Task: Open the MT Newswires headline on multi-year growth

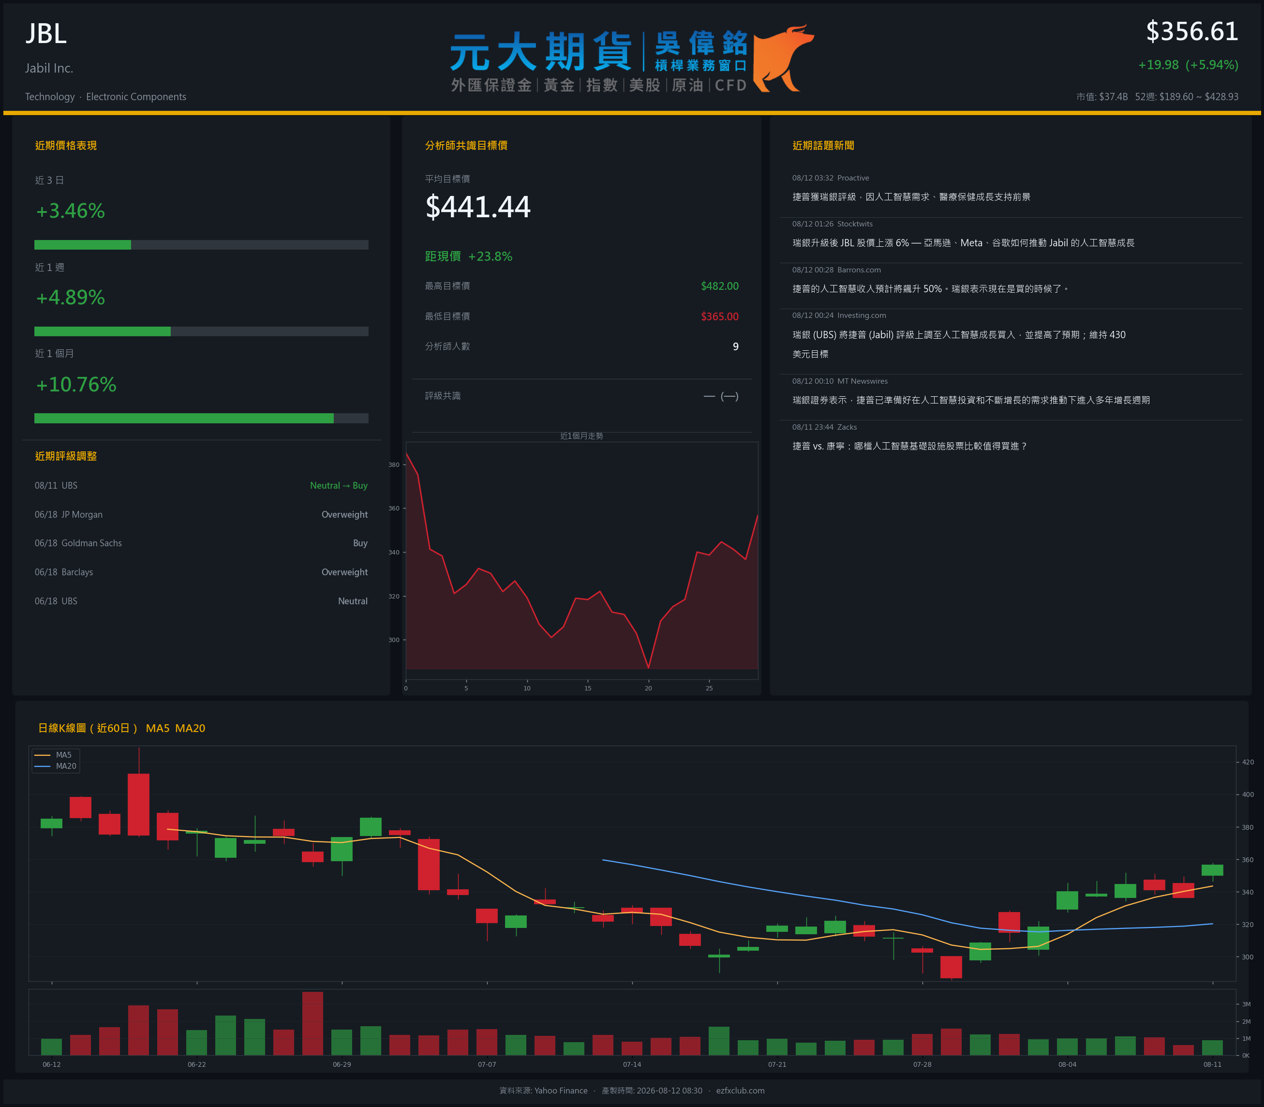Action: coord(971,400)
